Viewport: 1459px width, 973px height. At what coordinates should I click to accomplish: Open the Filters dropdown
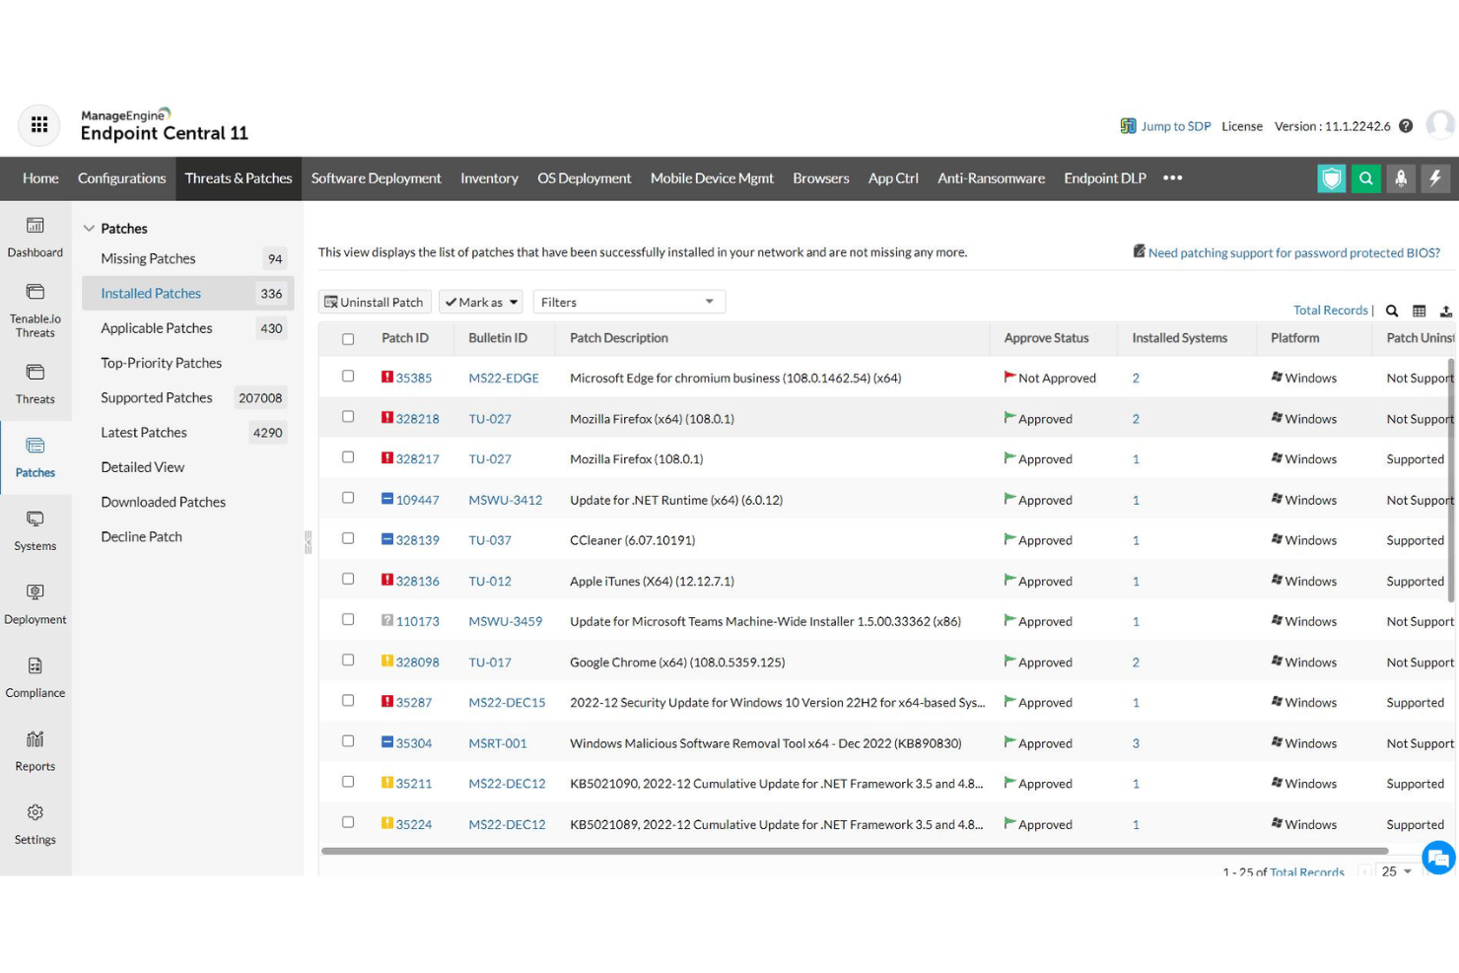click(629, 302)
